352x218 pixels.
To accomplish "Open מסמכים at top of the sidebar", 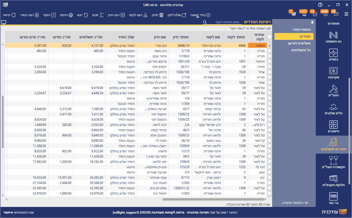I will tap(333, 23).
